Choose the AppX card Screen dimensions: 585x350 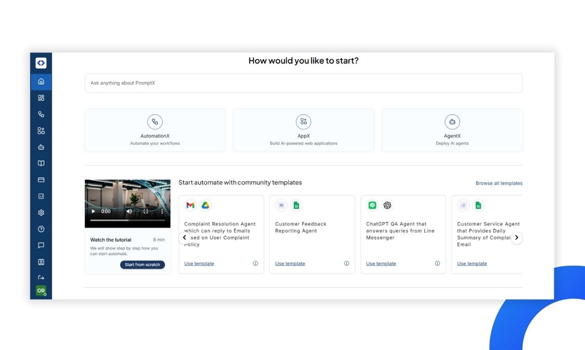(x=304, y=130)
